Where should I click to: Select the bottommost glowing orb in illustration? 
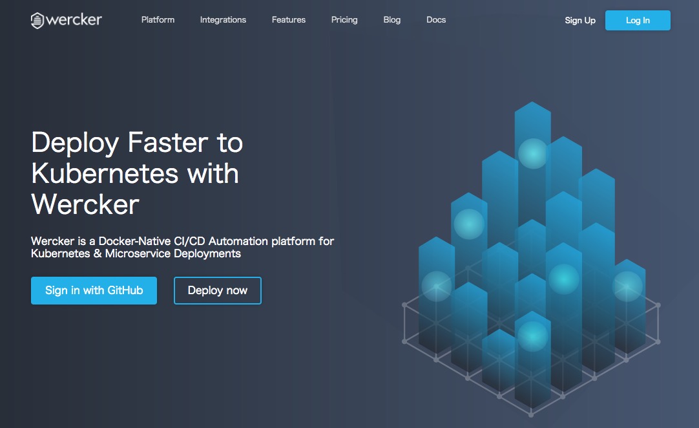pyautogui.click(x=533, y=336)
